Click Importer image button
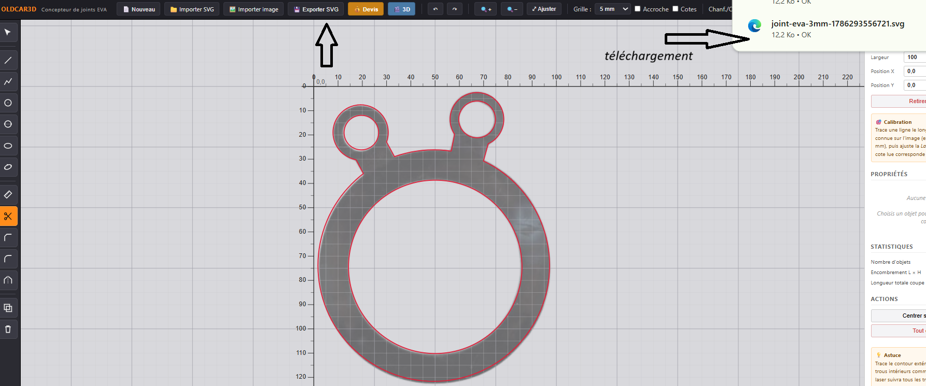The height and width of the screenshot is (386, 926). (254, 9)
